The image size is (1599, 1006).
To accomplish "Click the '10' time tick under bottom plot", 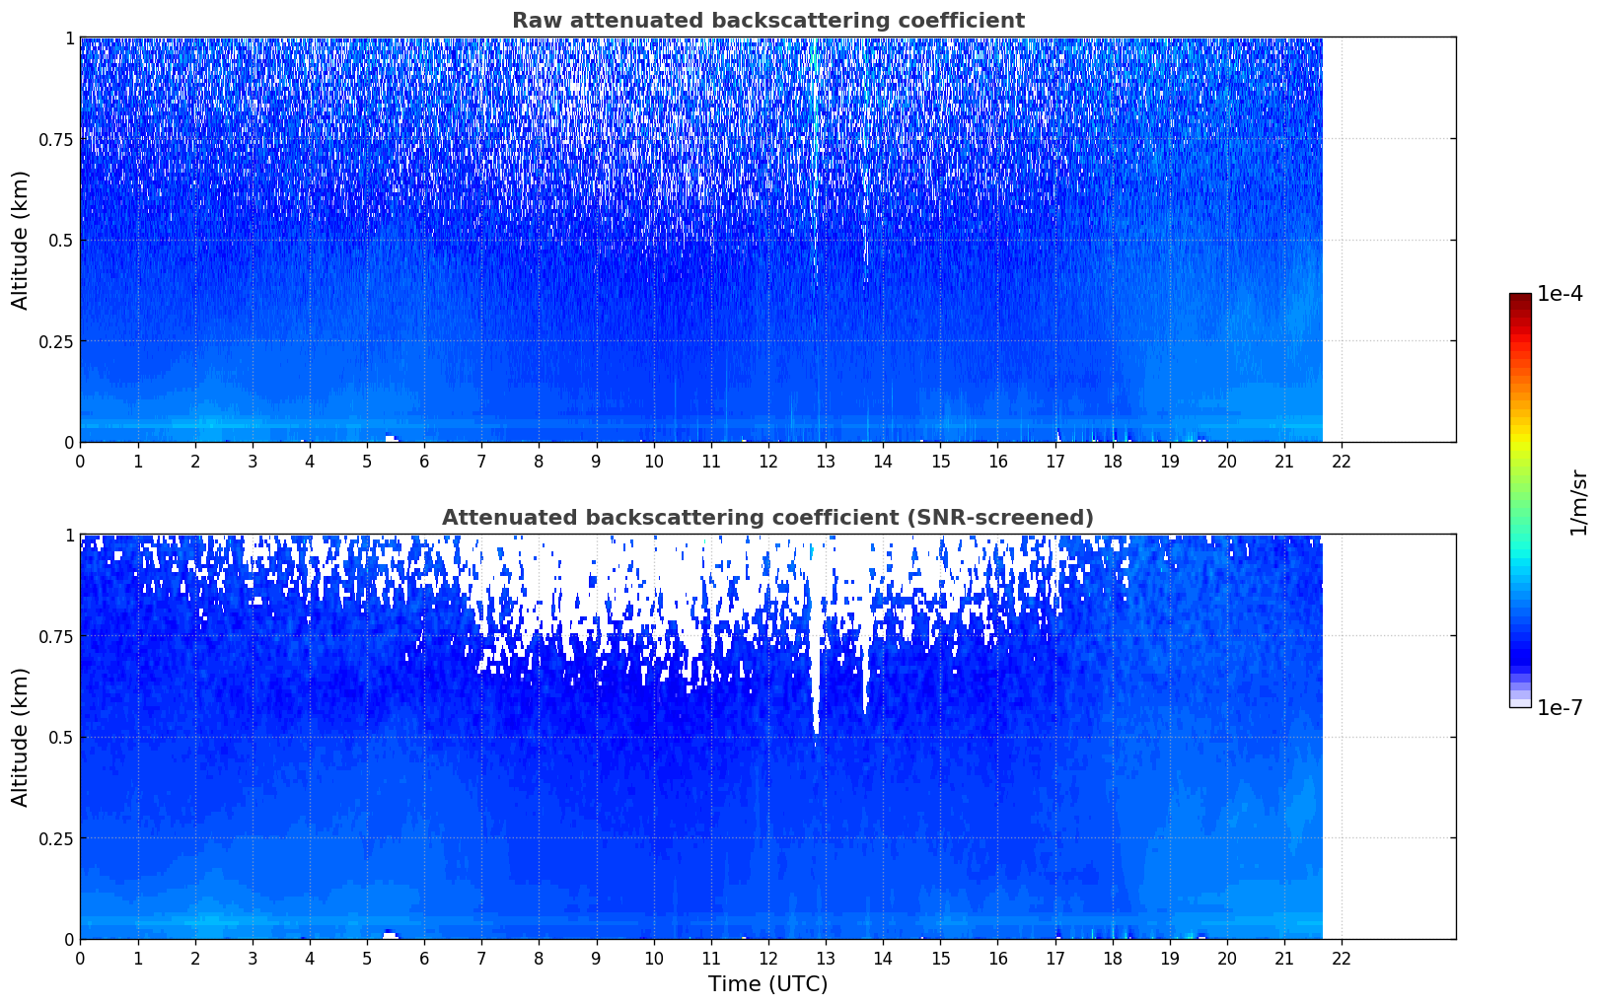I will click(653, 958).
